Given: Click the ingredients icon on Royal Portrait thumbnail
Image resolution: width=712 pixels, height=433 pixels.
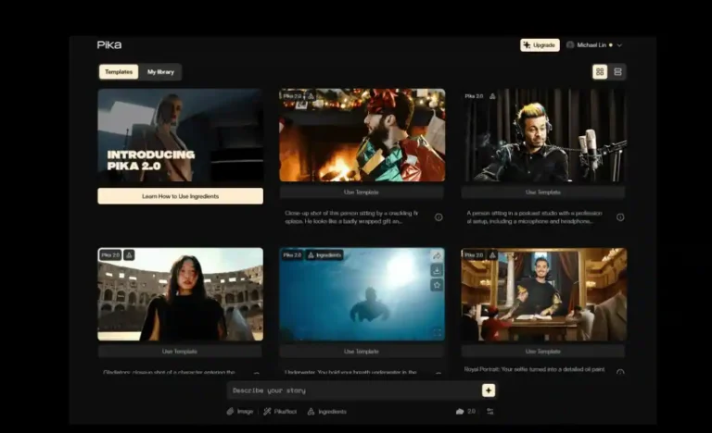Looking at the screenshot, I should point(492,254).
